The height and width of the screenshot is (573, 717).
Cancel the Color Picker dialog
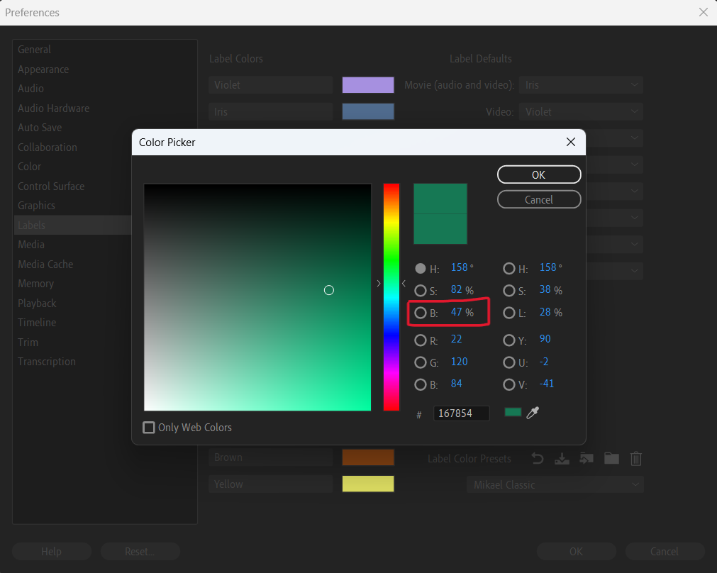click(539, 199)
